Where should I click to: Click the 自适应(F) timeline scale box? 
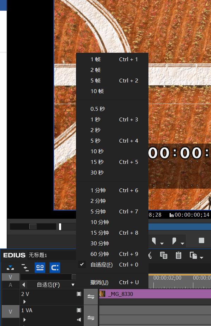[48, 285]
